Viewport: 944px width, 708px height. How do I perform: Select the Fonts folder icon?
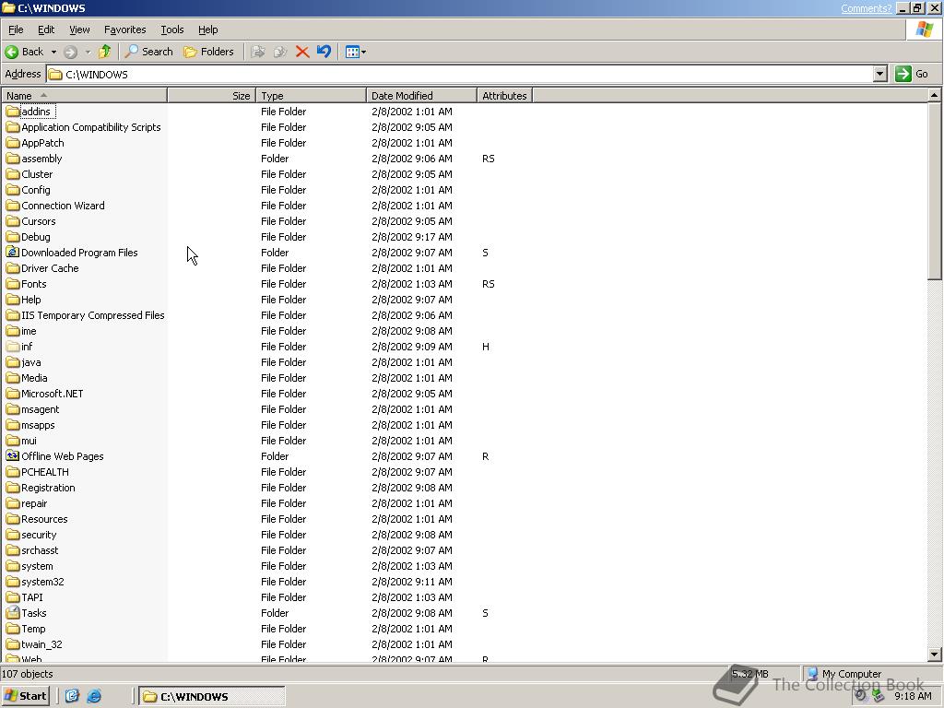(13, 284)
